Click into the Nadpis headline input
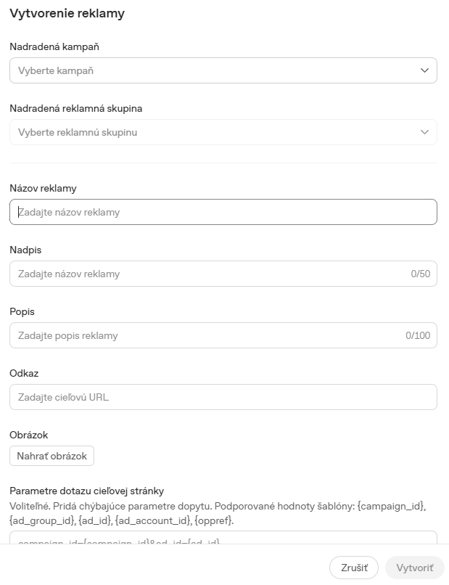 tap(223, 274)
